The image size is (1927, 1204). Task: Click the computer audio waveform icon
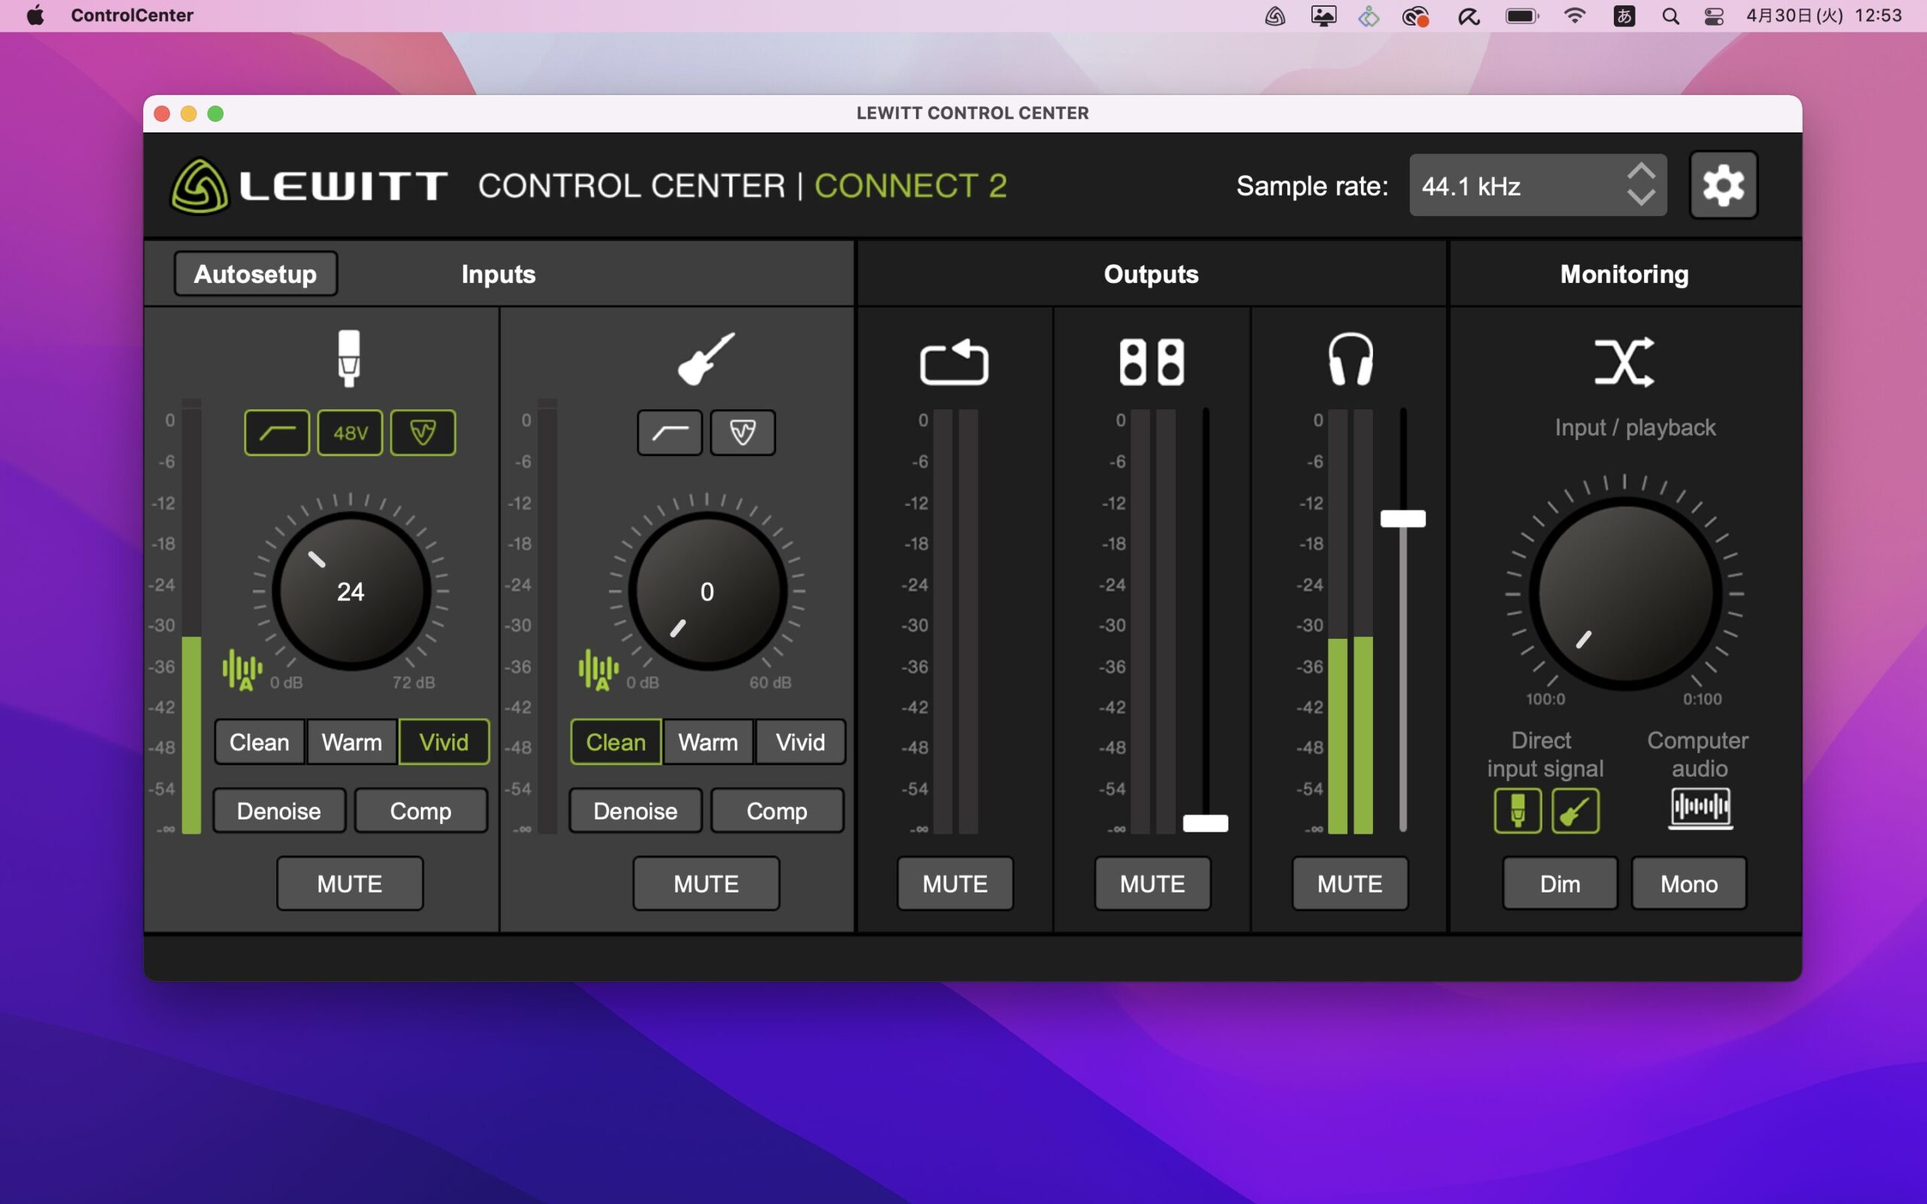click(x=1700, y=809)
